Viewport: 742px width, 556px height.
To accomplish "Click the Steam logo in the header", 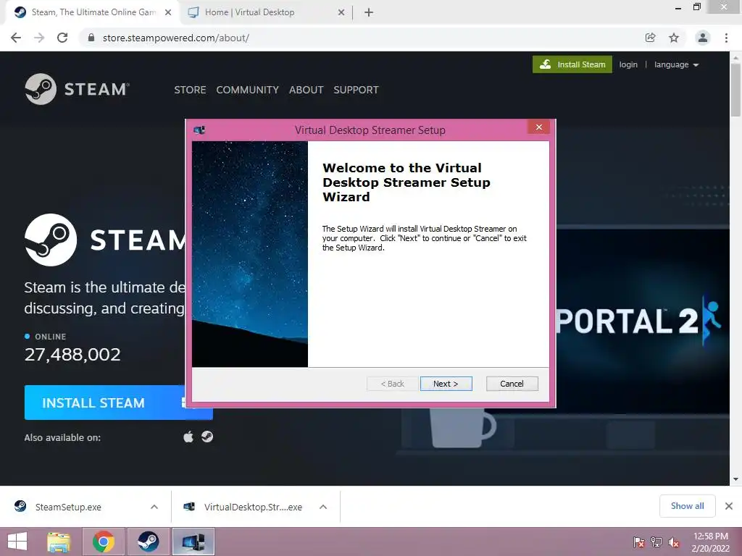I will coord(77,89).
